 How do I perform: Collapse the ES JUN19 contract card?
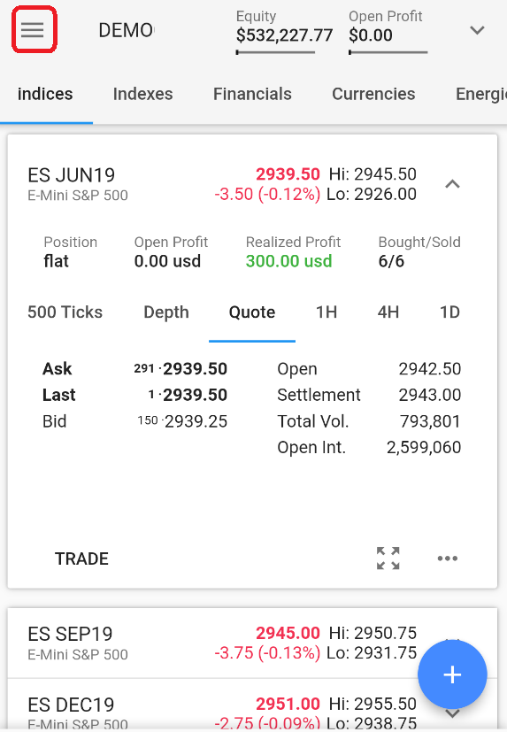(452, 184)
